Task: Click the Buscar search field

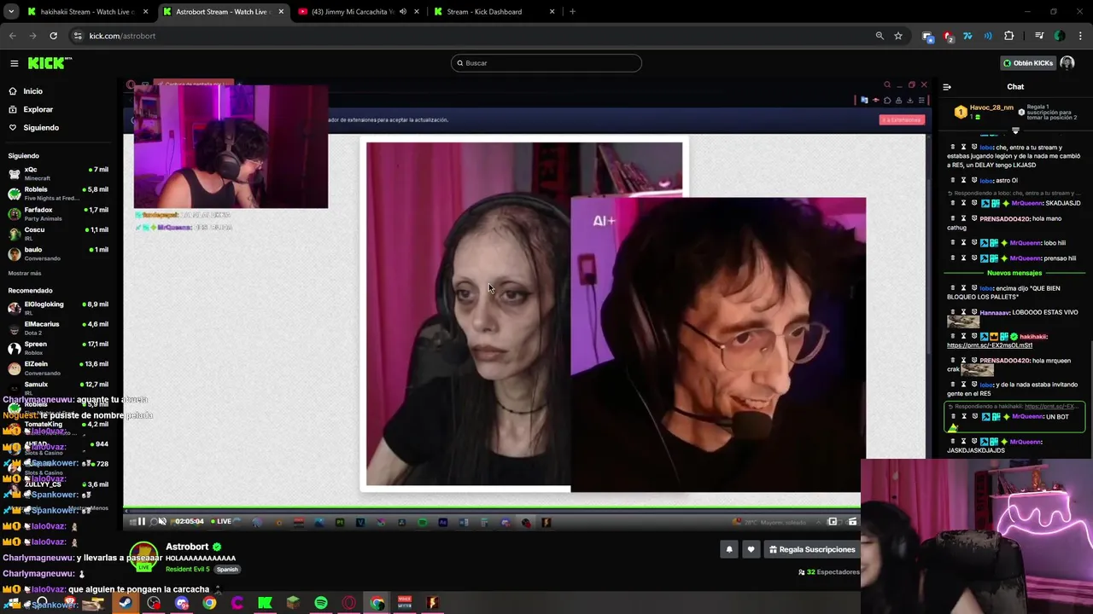Action: coord(546,63)
